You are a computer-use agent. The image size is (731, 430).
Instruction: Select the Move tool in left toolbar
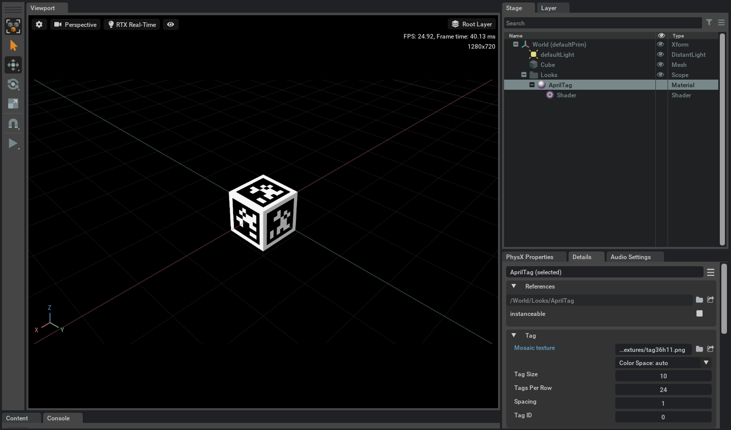point(13,65)
